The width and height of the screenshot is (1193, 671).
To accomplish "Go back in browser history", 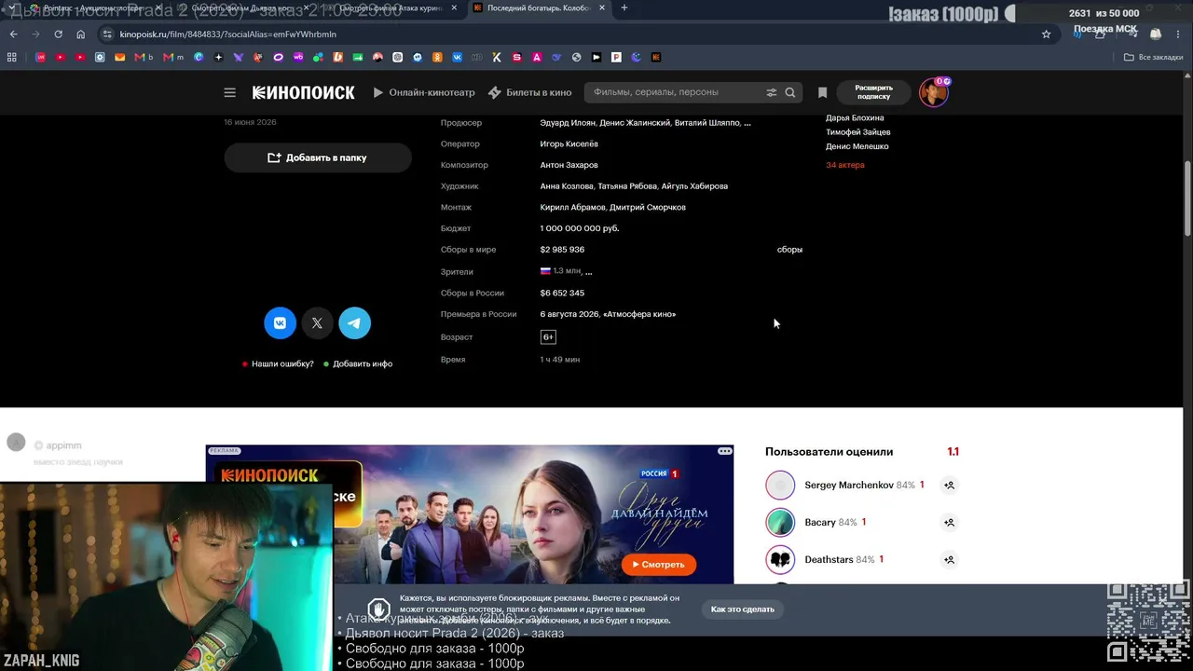I will pos(13,34).
